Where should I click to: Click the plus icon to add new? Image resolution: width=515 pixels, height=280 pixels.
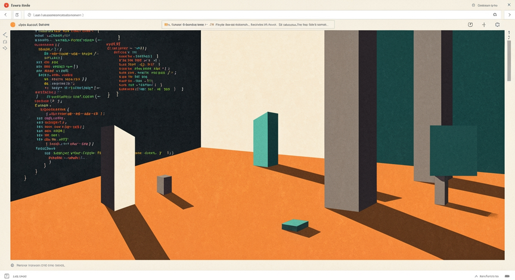pos(484,24)
